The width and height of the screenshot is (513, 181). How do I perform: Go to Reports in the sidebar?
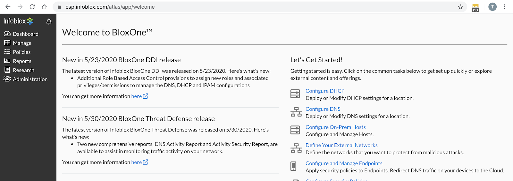pyautogui.click(x=22, y=61)
